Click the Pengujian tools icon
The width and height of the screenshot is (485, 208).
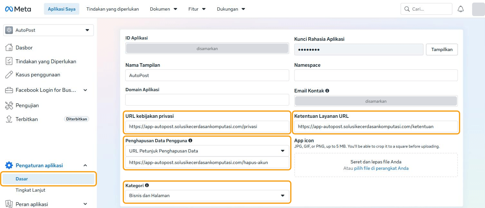click(9, 105)
